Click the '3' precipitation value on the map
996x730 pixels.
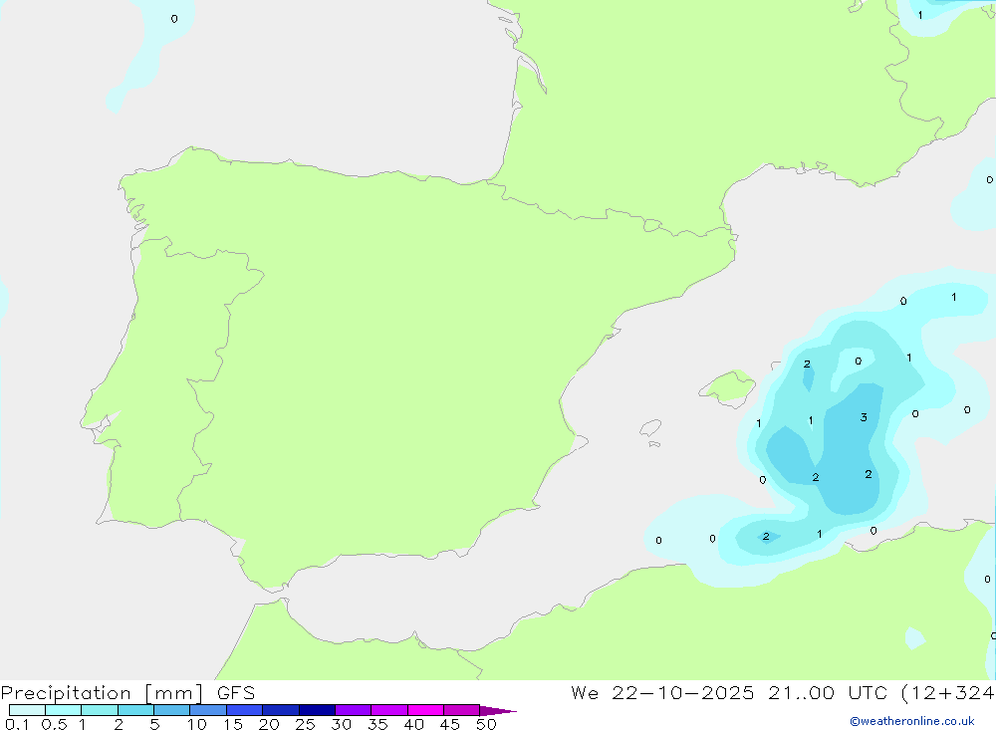(x=864, y=417)
